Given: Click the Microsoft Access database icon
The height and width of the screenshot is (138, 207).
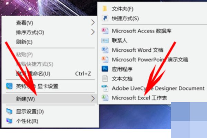Looking at the screenshot, I should [x=105, y=31].
